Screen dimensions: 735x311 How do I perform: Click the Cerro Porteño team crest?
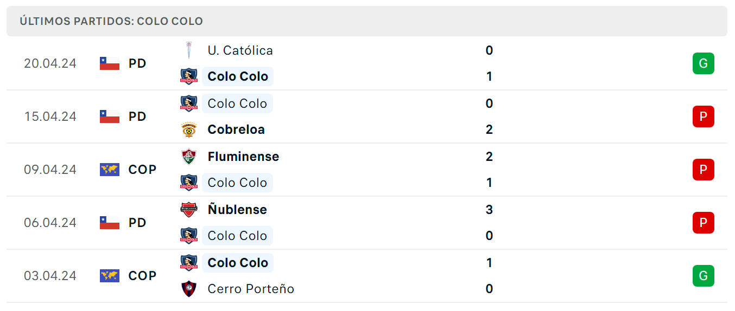tap(188, 289)
